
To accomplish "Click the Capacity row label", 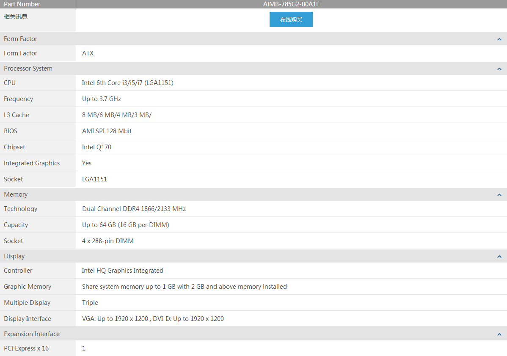I will [x=16, y=225].
